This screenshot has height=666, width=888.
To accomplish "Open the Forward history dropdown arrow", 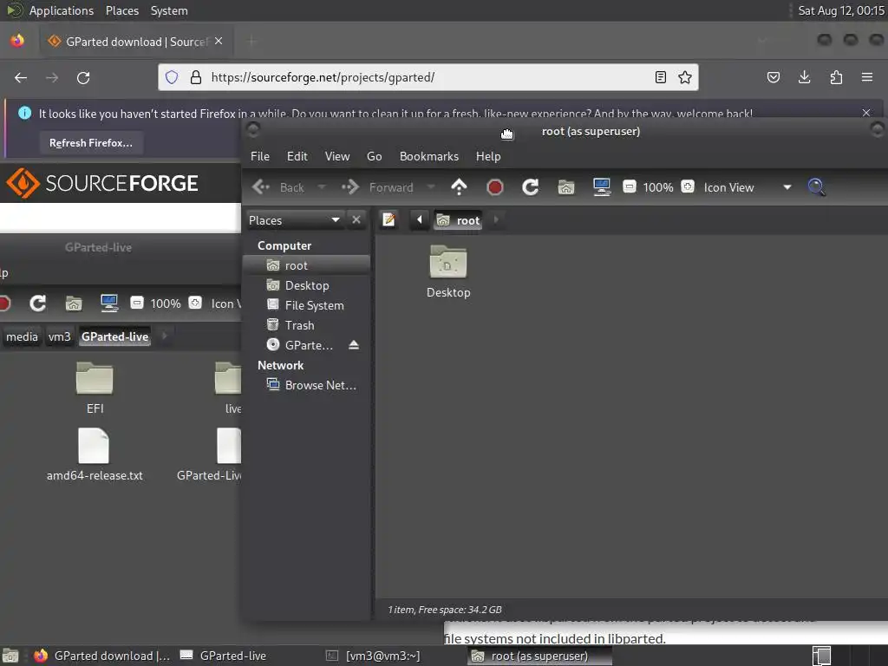I will 431,187.
